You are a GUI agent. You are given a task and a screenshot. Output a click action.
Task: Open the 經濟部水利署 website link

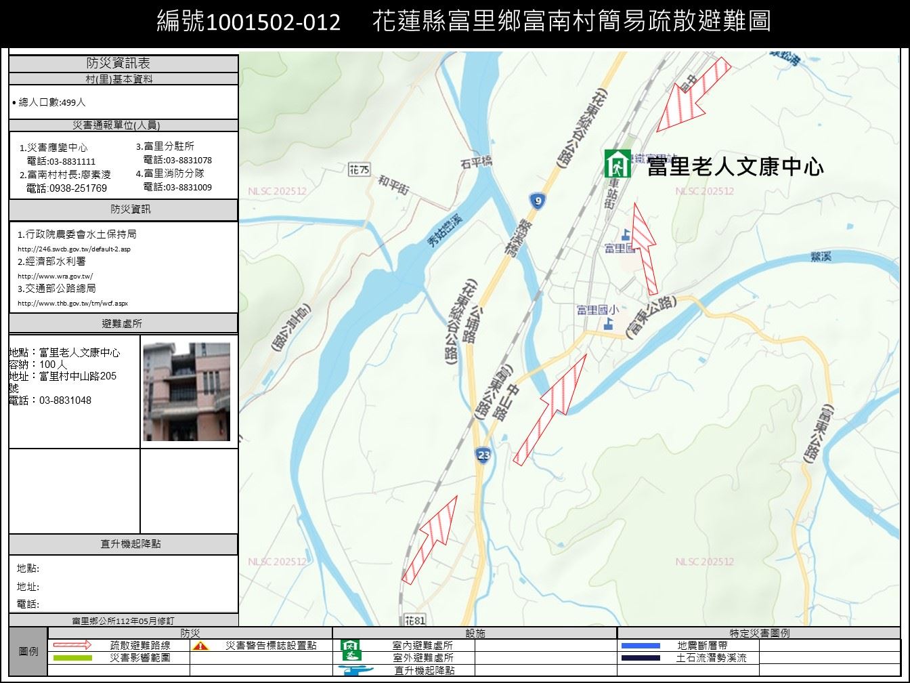[x=56, y=276]
